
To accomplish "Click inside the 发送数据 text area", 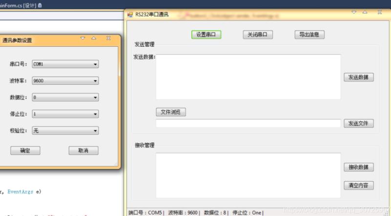I will click(248, 77).
